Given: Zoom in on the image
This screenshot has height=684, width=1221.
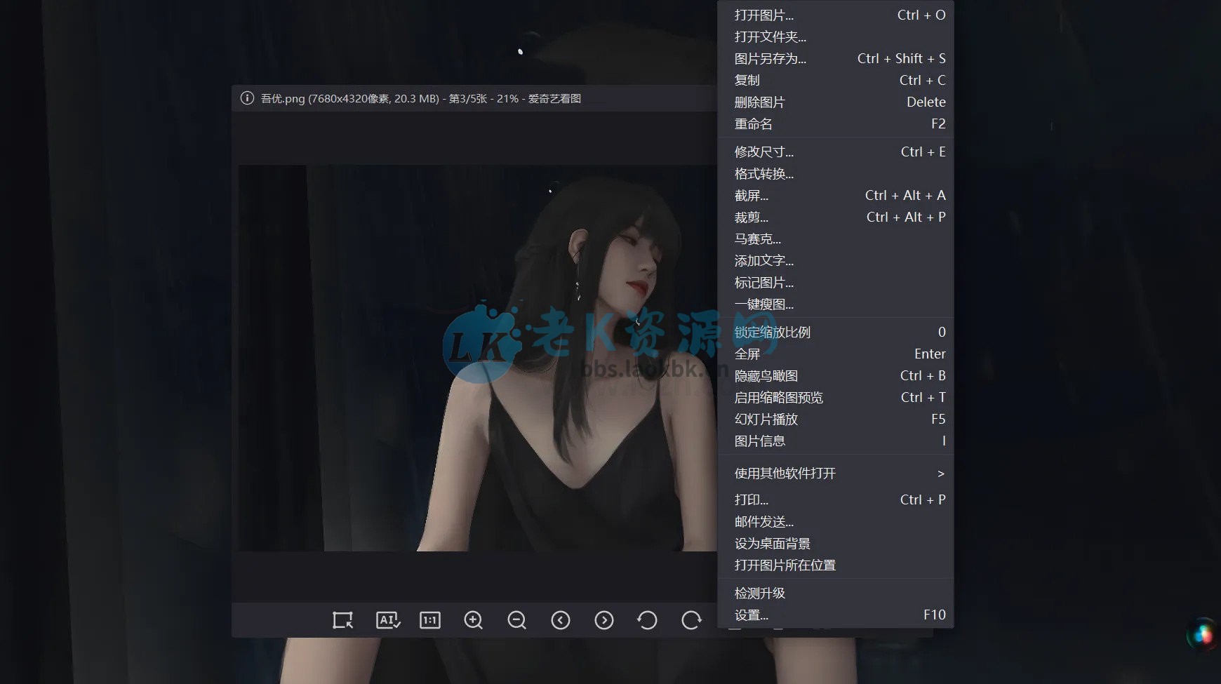Looking at the screenshot, I should [474, 620].
